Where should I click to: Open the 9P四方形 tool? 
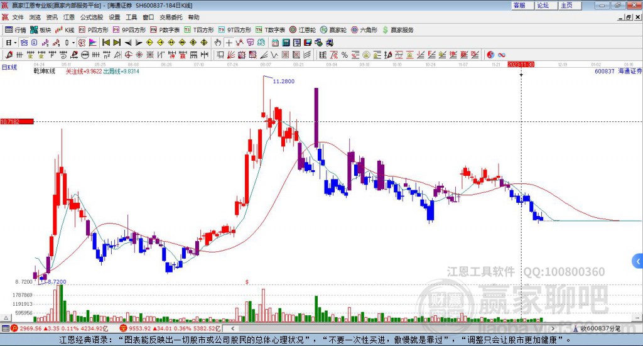[x=129, y=30]
